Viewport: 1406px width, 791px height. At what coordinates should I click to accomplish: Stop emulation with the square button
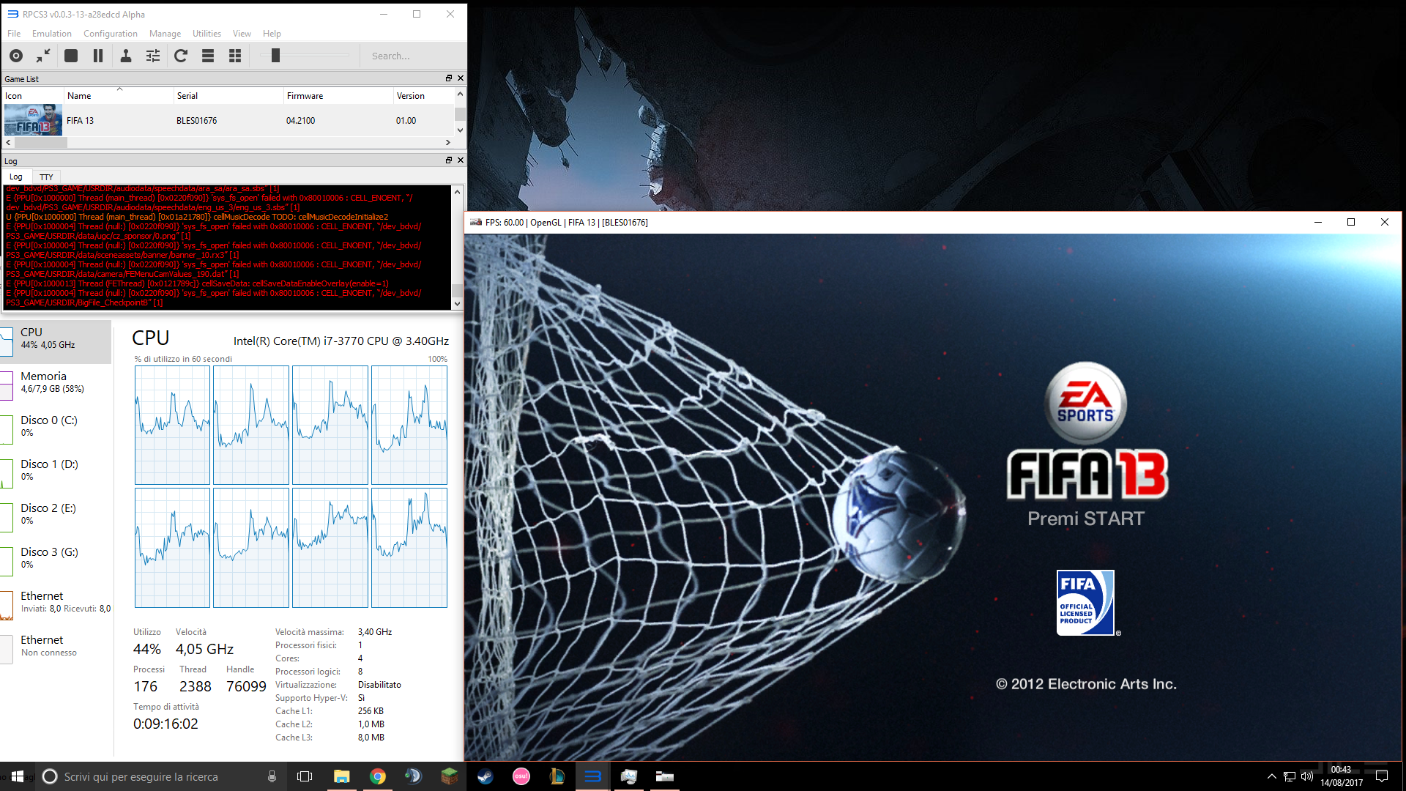(71, 56)
